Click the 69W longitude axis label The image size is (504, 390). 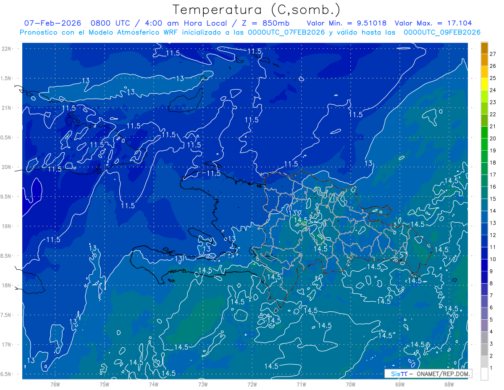400,384
